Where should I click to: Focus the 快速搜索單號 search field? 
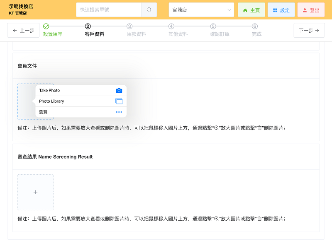pyautogui.click(x=109, y=10)
